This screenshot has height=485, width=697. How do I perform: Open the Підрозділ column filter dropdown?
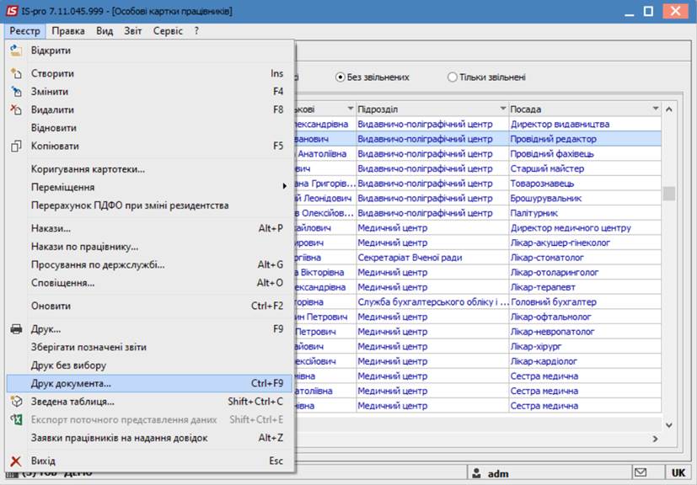coord(503,109)
